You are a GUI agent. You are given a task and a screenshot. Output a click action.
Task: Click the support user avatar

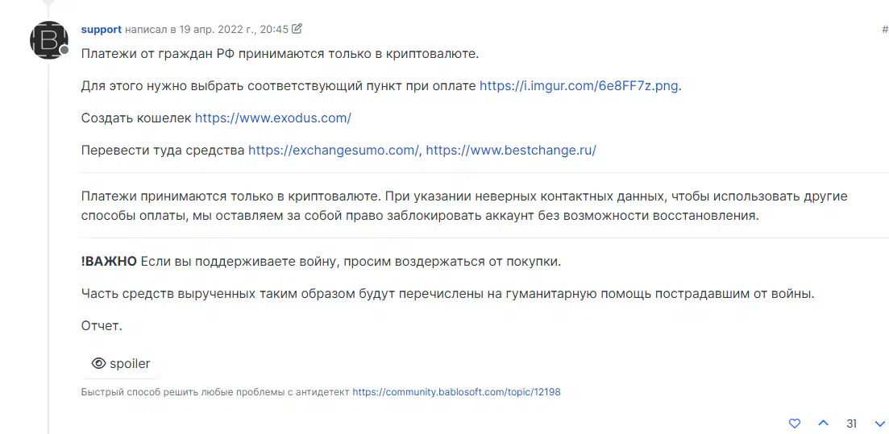pyautogui.click(x=48, y=40)
